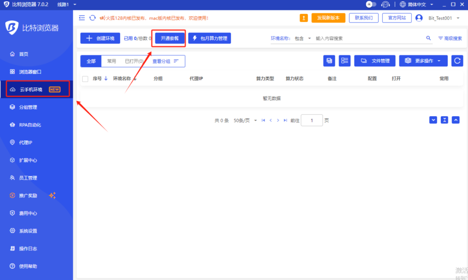Click the 创建环境 button
468x280 pixels.
tap(100, 38)
